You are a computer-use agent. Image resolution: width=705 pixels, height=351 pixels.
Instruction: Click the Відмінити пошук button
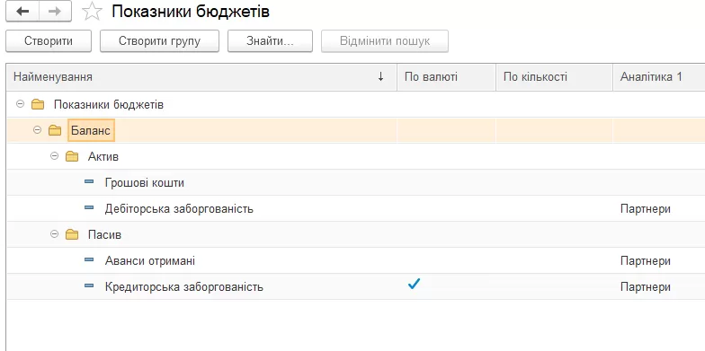click(x=385, y=41)
